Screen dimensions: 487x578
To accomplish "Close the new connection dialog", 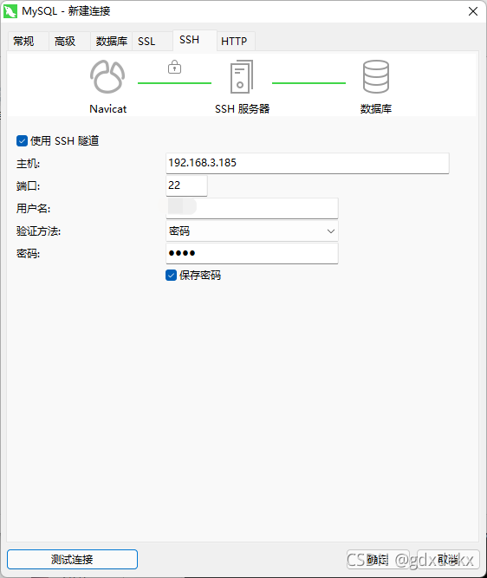I will (x=473, y=11).
